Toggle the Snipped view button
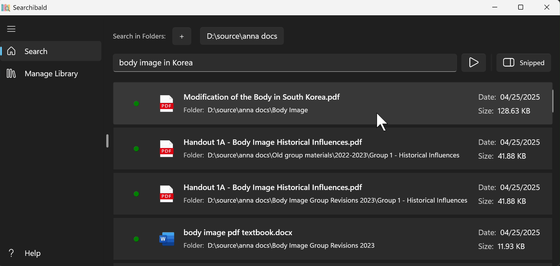The height and width of the screenshot is (266, 560). (x=524, y=63)
